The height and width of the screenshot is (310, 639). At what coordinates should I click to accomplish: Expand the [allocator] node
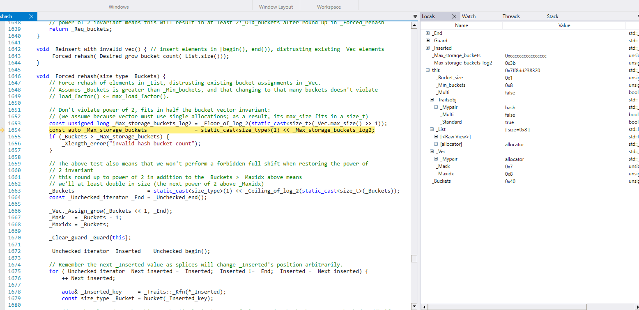(436, 144)
